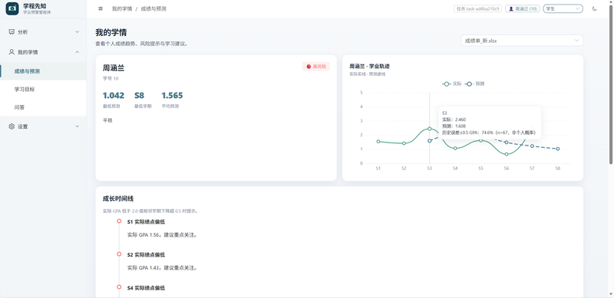Image resolution: width=614 pixels, height=298 pixels.
Task: Switch to dark mode with moon icon
Action: pos(594,8)
